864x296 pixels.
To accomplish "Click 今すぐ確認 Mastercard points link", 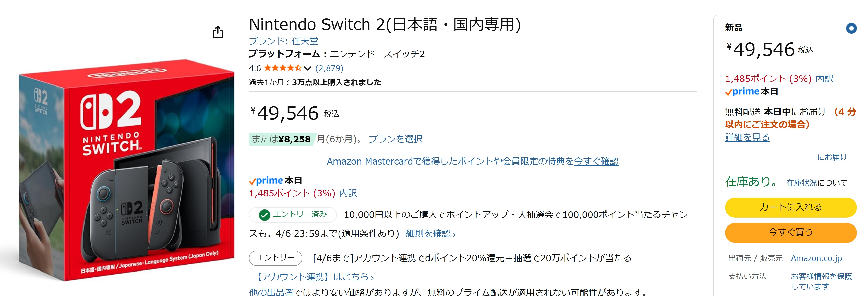I will tap(596, 162).
